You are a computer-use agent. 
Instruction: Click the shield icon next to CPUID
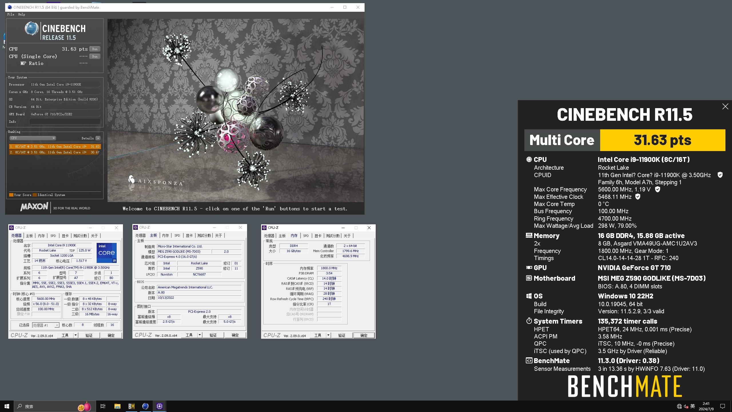coord(720,175)
